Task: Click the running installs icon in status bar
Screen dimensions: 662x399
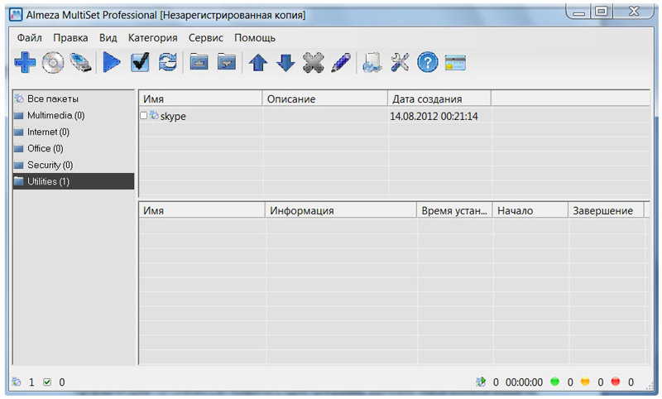Action: [481, 382]
